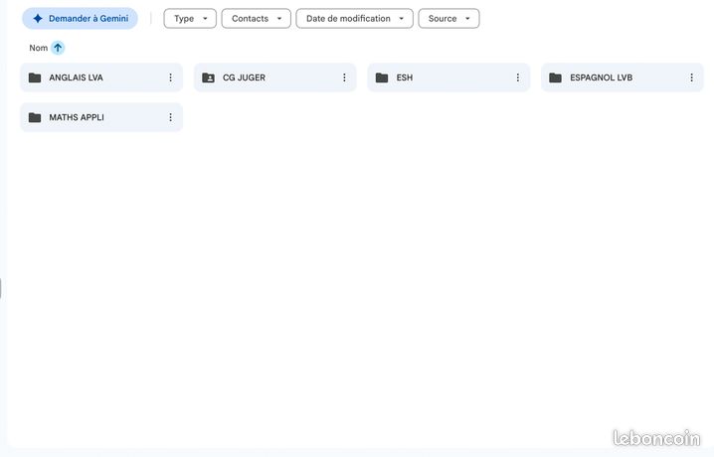Select the ANGLAIS LVA folder

tap(101, 77)
